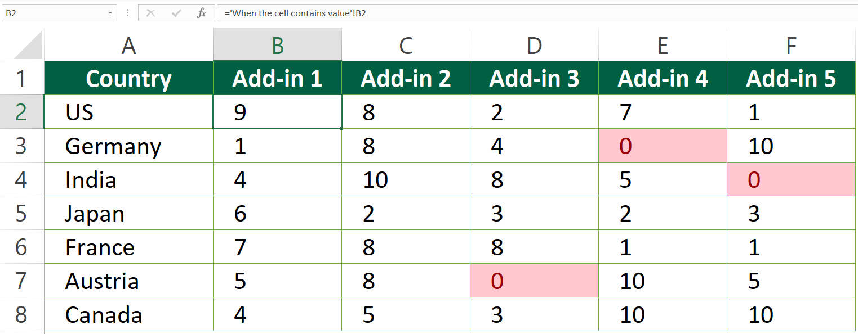Select row header 5

pyautogui.click(x=21, y=213)
